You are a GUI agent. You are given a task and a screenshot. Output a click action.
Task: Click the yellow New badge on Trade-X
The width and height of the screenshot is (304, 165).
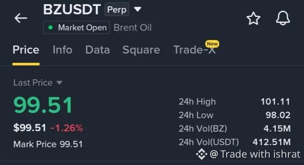click(x=212, y=44)
